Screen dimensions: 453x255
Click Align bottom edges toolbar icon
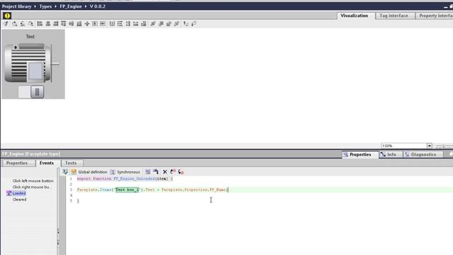click(x=79, y=23)
